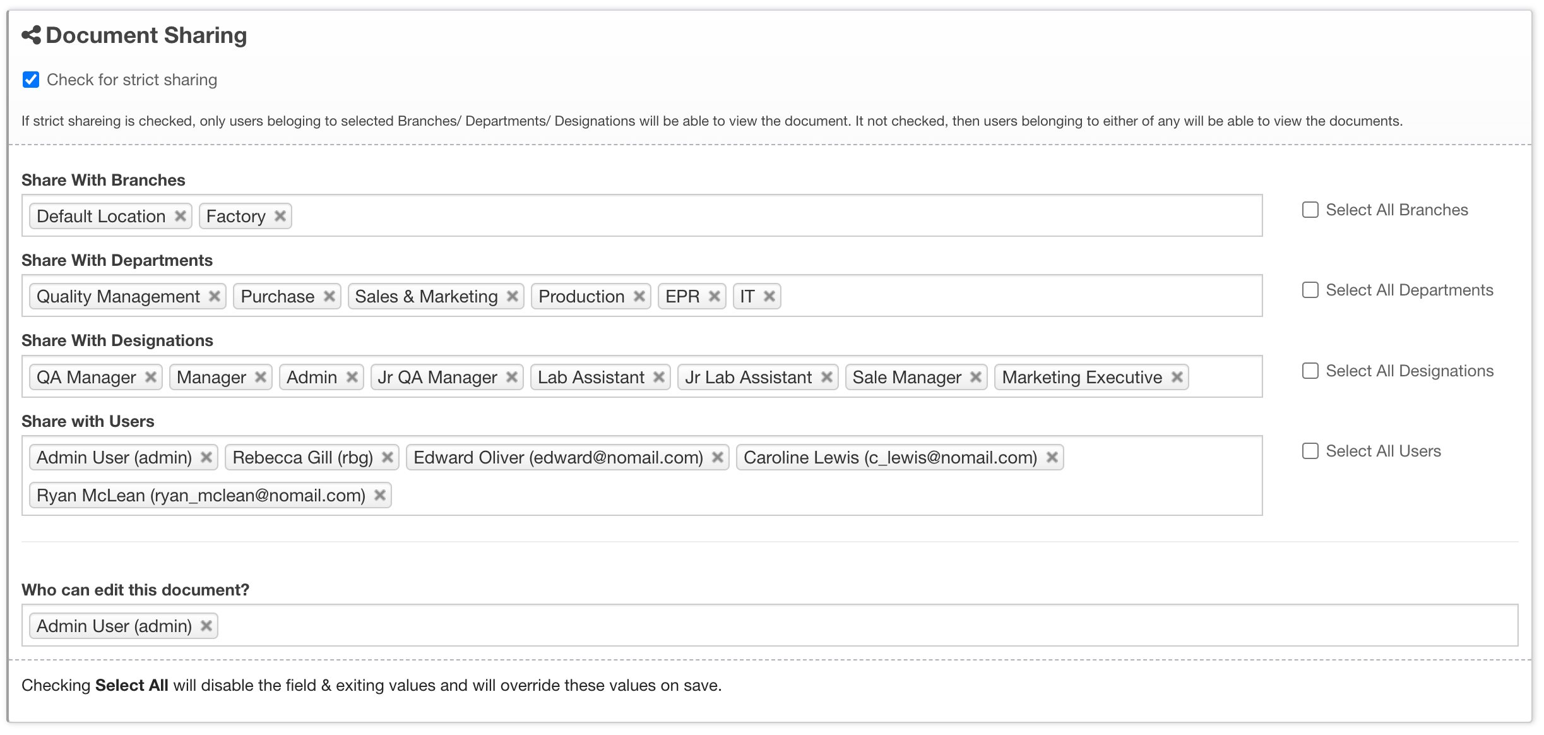Enable Select All Branches
This screenshot has height=735, width=1544.
(x=1310, y=210)
